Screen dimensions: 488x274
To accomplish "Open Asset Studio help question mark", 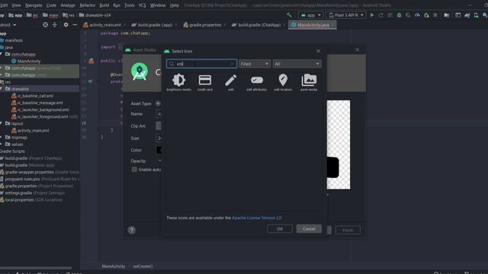I will coord(132,230).
